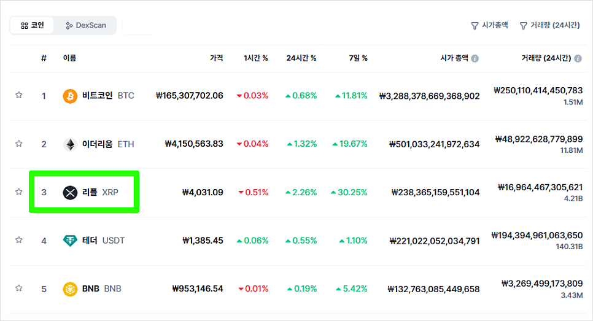This screenshot has width=593, height=321.
Task: Sort by 24시간 % column header
Action: (x=301, y=58)
